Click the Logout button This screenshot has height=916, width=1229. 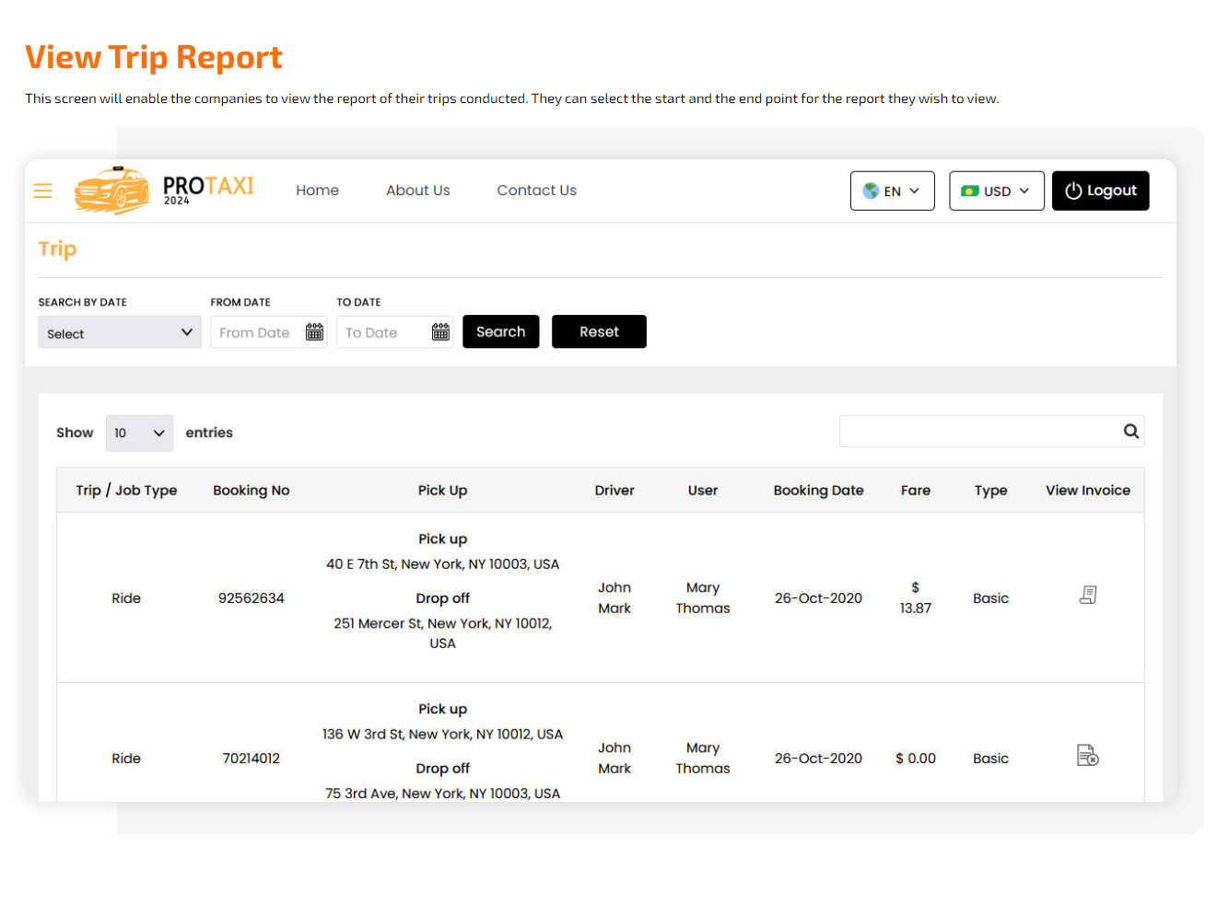[x=1100, y=191]
